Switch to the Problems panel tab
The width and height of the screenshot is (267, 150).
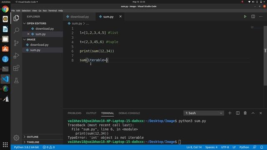pos(74,113)
